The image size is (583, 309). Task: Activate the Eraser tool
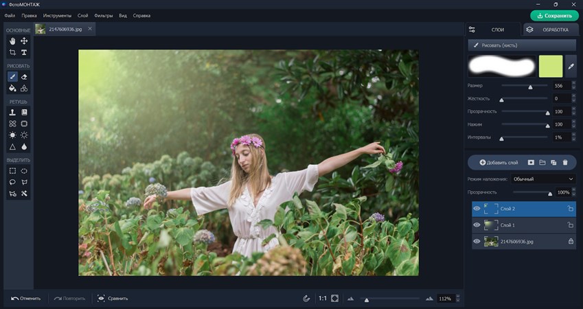24,77
